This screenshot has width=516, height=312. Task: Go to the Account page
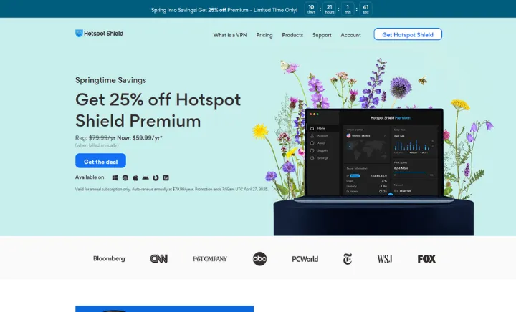[x=350, y=35]
